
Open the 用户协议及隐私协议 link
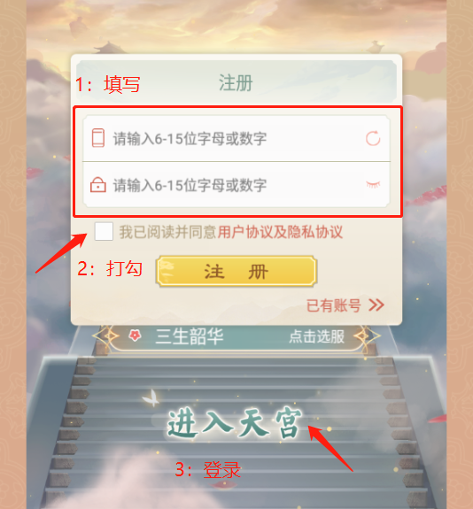tap(280, 232)
